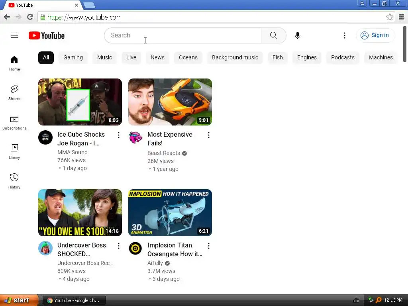
Task: Select the Podcasts filter chip
Action: point(343,57)
